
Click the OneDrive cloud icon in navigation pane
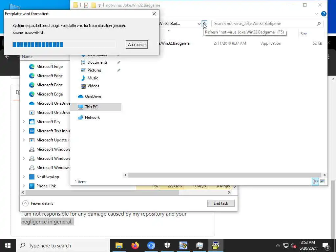[81, 96]
